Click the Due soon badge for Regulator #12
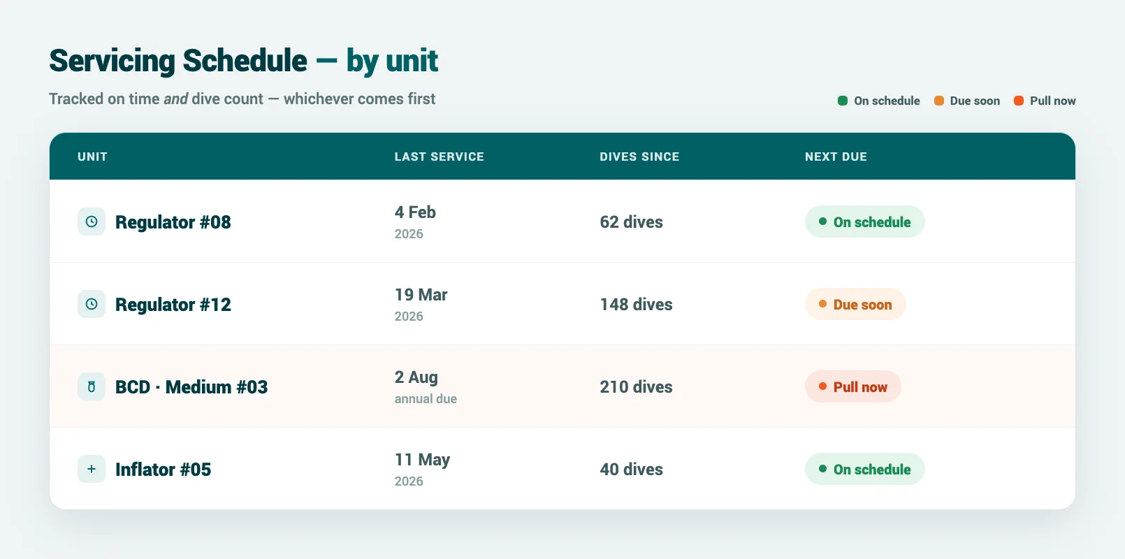Screen dimensions: 1125x559 [x=855, y=304]
